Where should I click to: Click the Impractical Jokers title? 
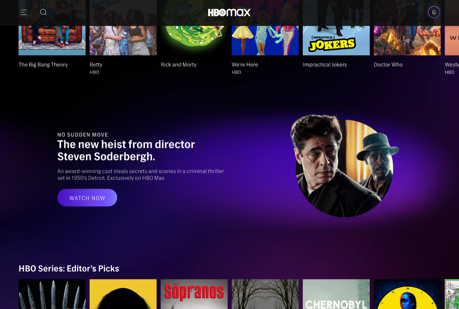325,65
